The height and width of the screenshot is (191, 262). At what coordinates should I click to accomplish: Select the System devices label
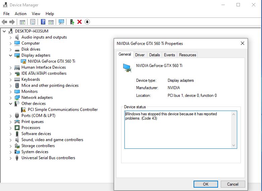pos(35,152)
